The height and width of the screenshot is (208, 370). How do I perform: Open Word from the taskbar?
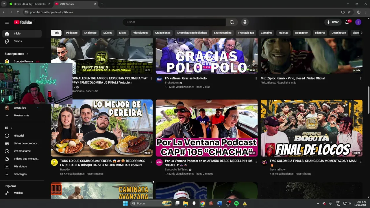pyautogui.click(x=219, y=203)
